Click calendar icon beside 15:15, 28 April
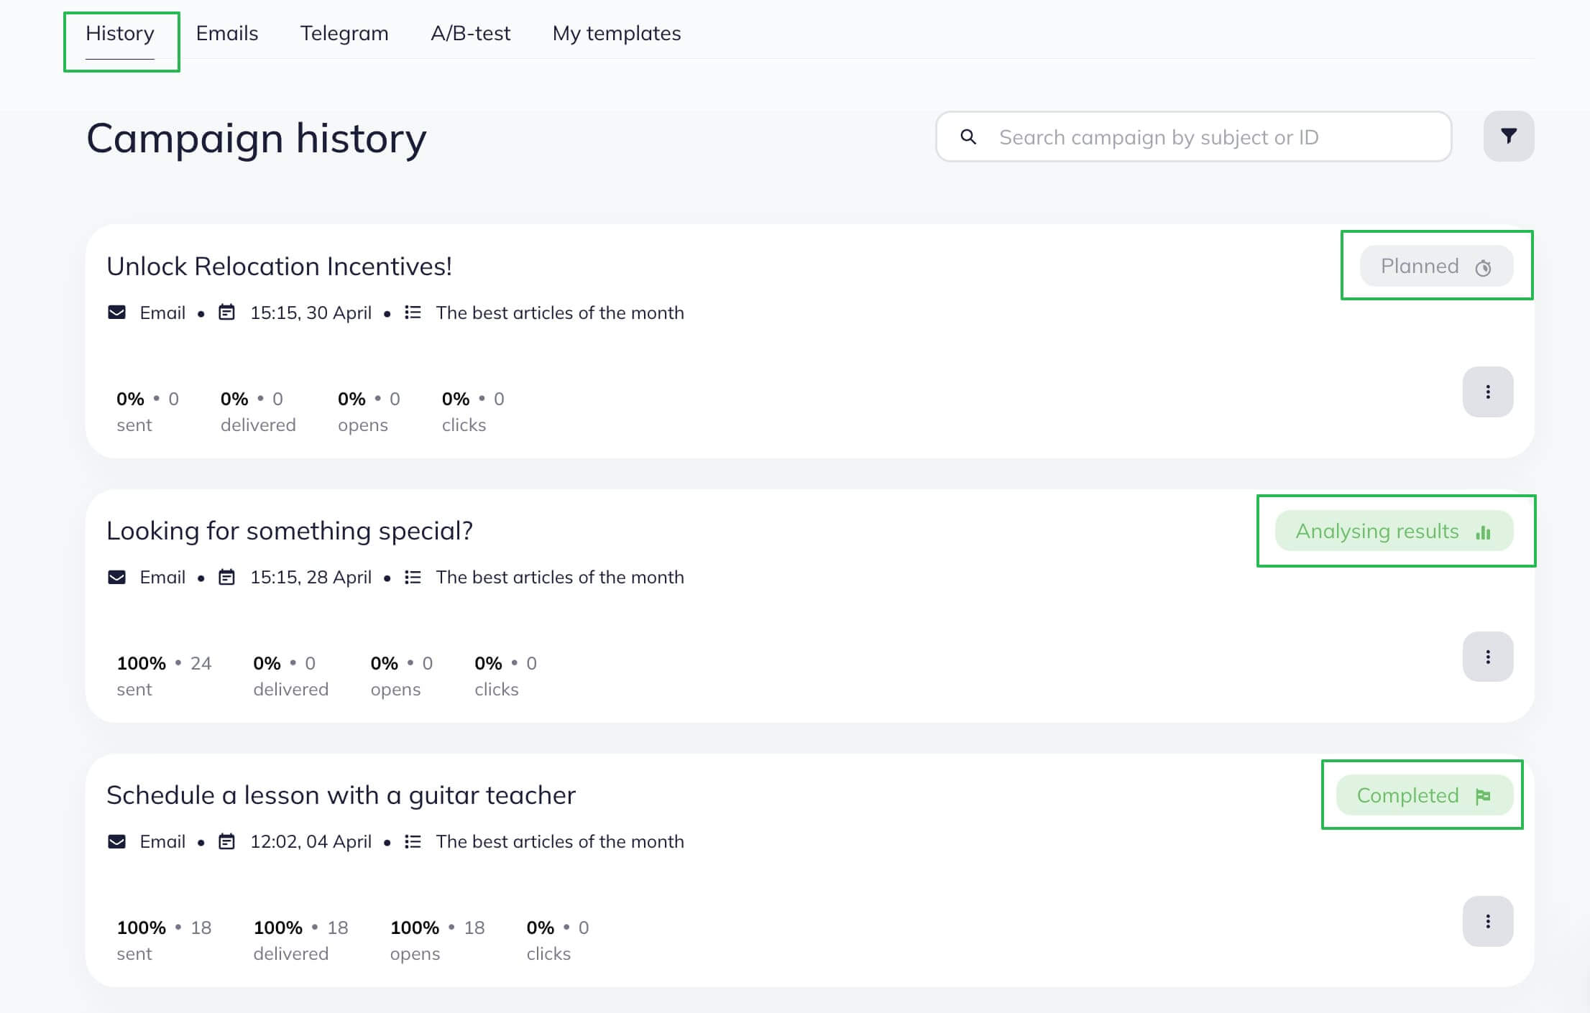This screenshot has width=1590, height=1013. (226, 577)
